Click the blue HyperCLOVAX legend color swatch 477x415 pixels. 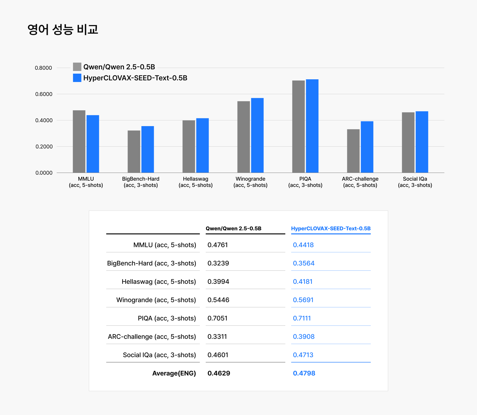[x=77, y=78]
